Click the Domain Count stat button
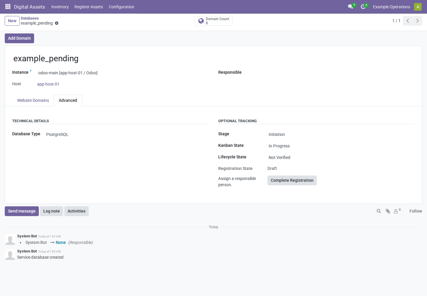The image size is (427, 296). pyautogui.click(x=213, y=21)
